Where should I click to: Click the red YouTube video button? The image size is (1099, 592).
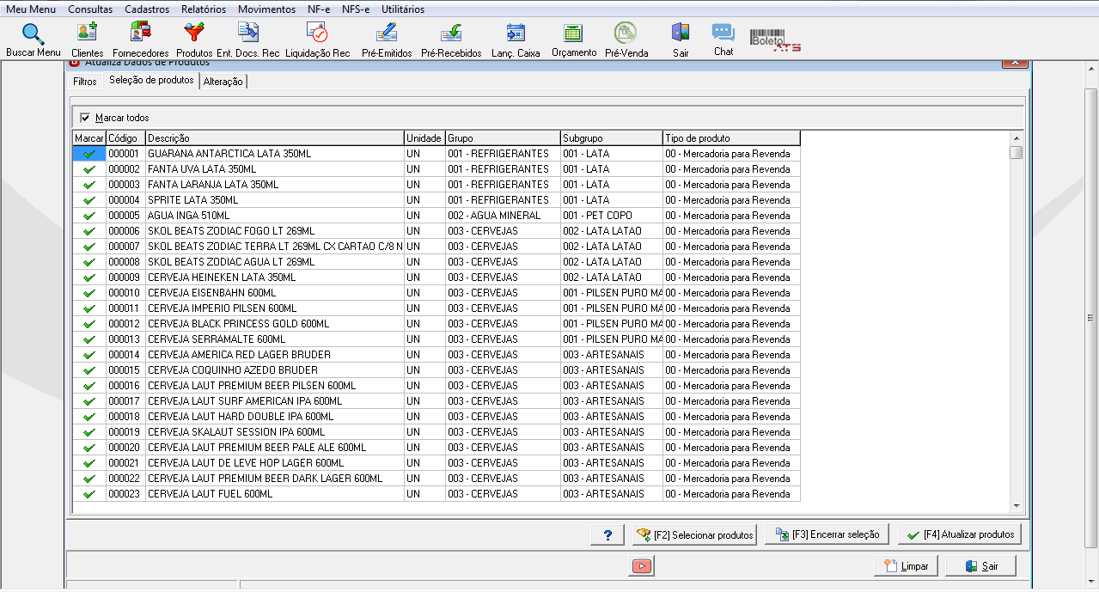pyautogui.click(x=642, y=565)
